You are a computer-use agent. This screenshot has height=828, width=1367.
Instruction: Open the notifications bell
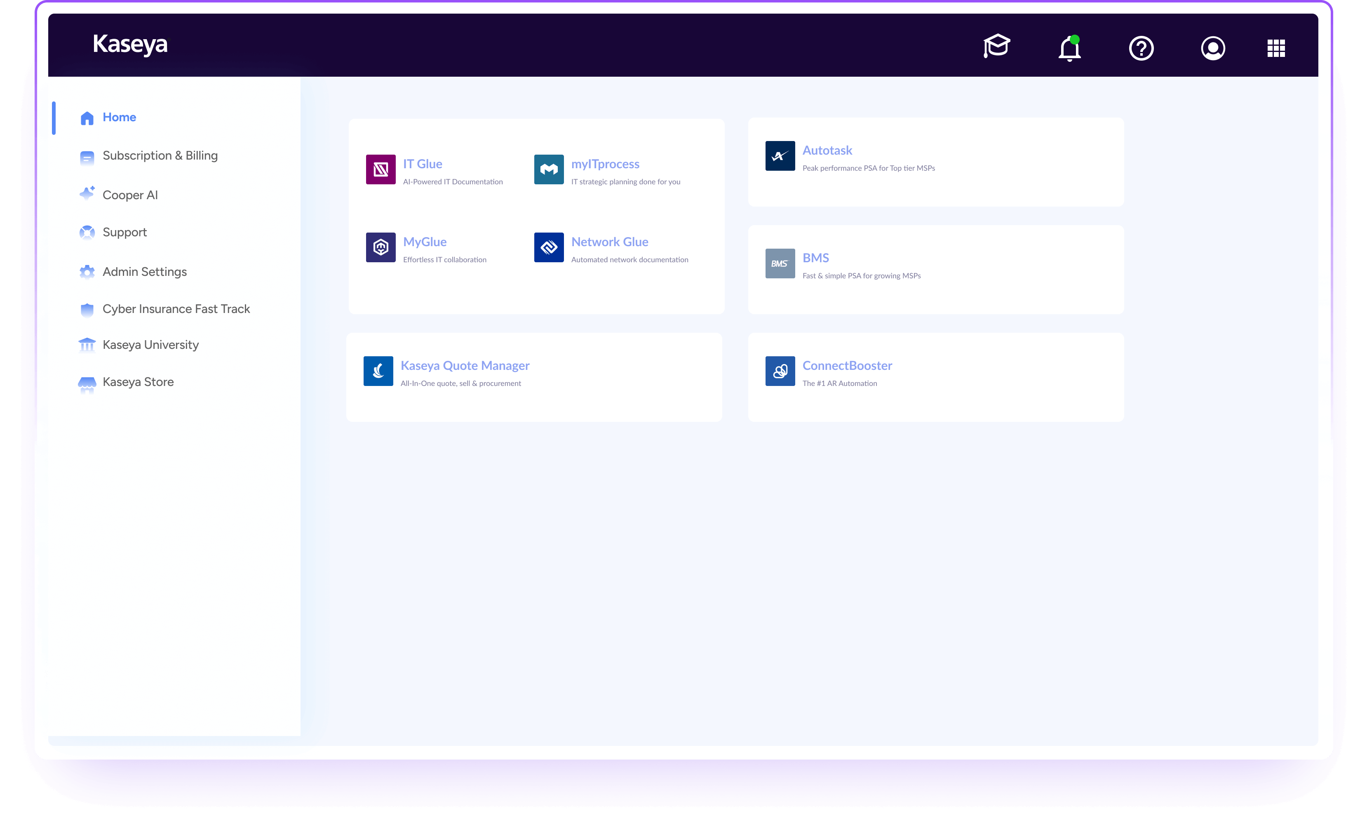pos(1069,48)
